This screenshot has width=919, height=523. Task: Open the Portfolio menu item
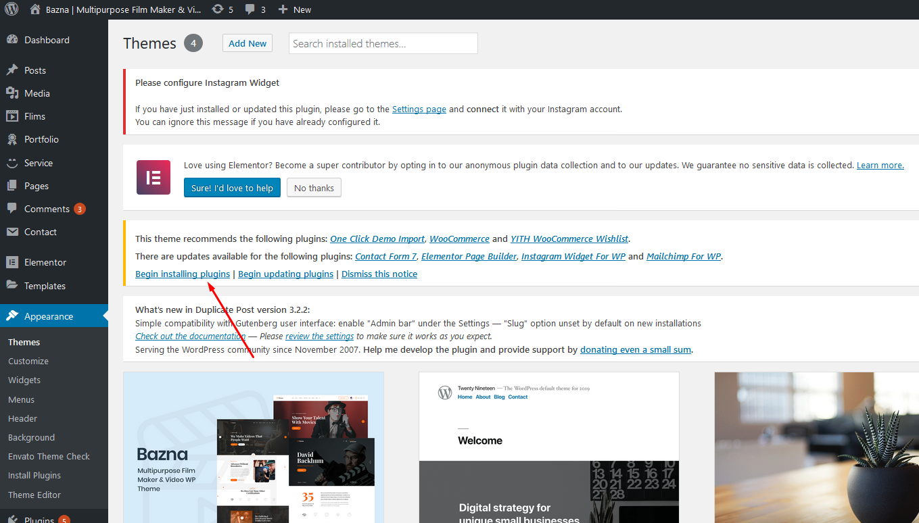[x=41, y=139]
